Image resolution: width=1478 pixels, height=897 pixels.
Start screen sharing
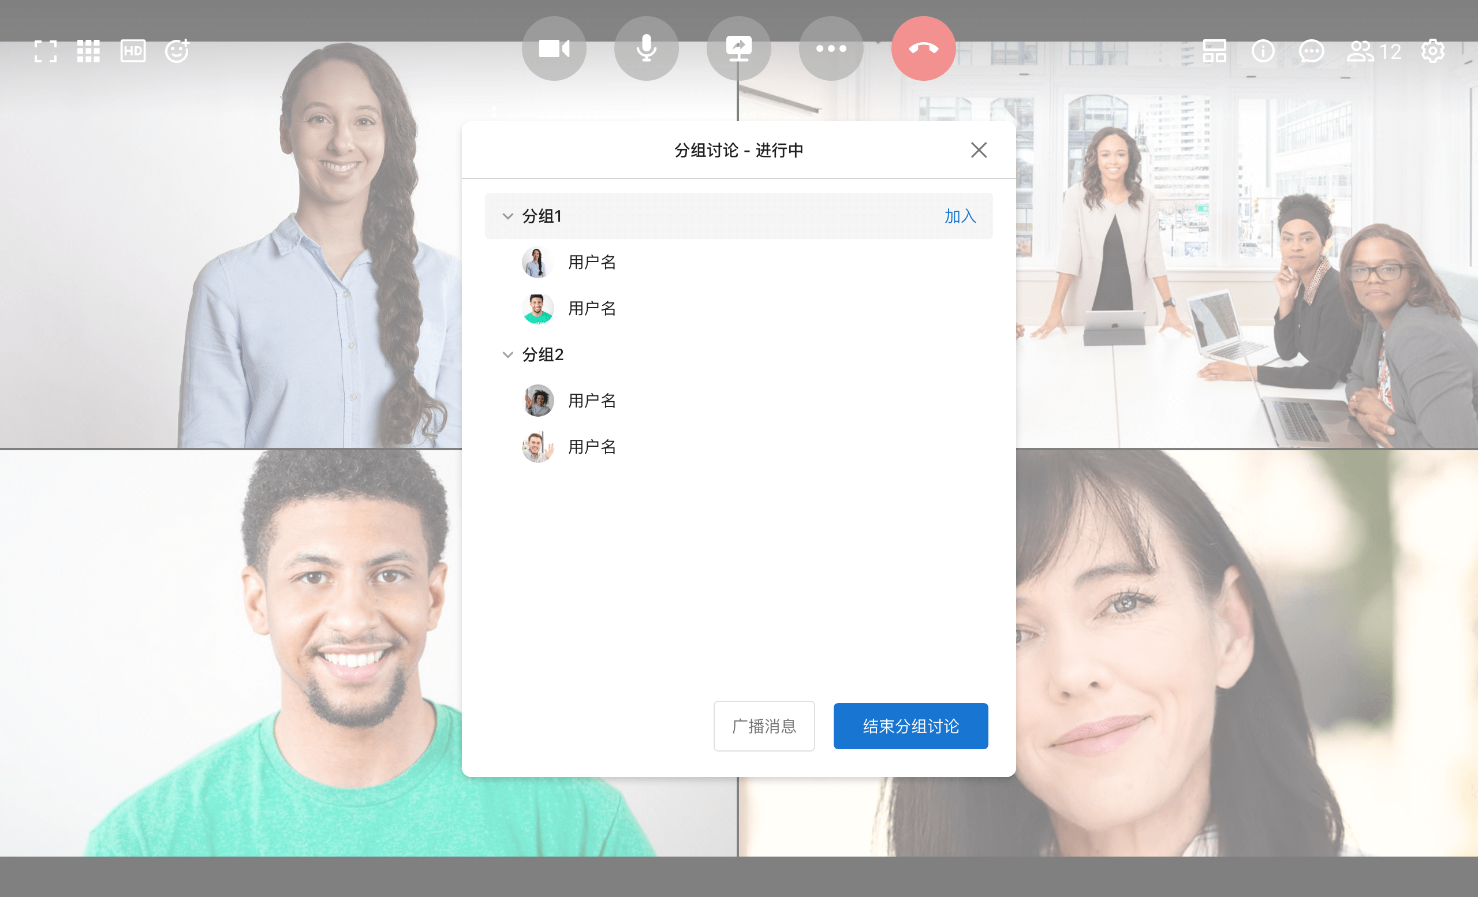pos(738,48)
